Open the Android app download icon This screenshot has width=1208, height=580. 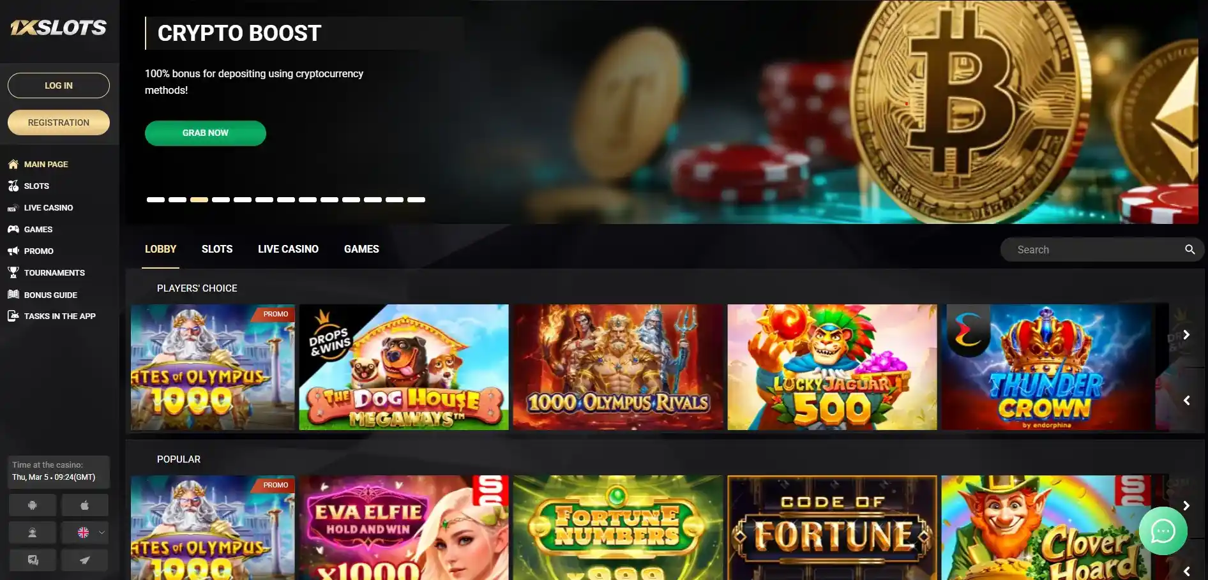click(33, 505)
